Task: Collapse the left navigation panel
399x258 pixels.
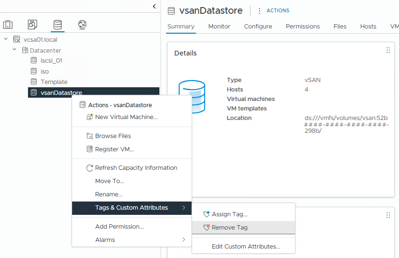Action: pos(154,6)
